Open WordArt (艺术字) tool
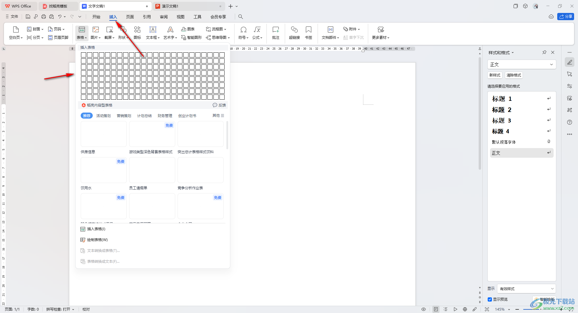Viewport: 578px width, 313px height. (x=170, y=33)
